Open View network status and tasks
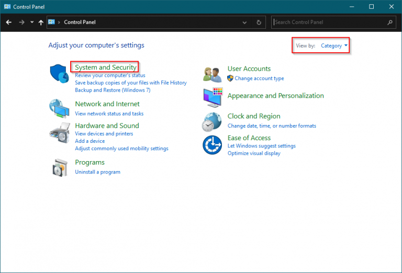 [x=109, y=113]
